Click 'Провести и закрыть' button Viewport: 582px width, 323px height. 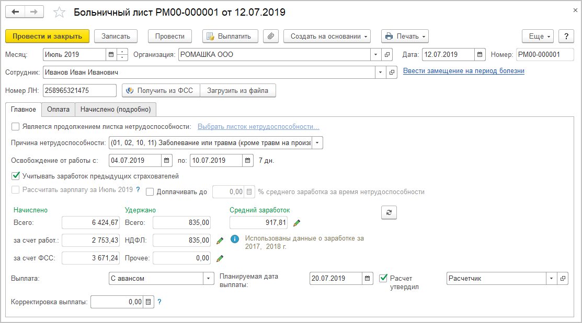click(x=47, y=36)
